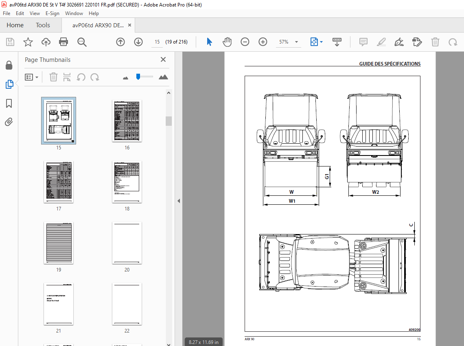The width and height of the screenshot is (464, 346).
Task: Select page 17 thumbnail
Action: [x=59, y=182]
